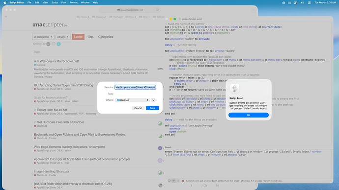This screenshot has width=339, height=190.
Task: Click the Jonas Script.scpt window title
Action: 192,19
